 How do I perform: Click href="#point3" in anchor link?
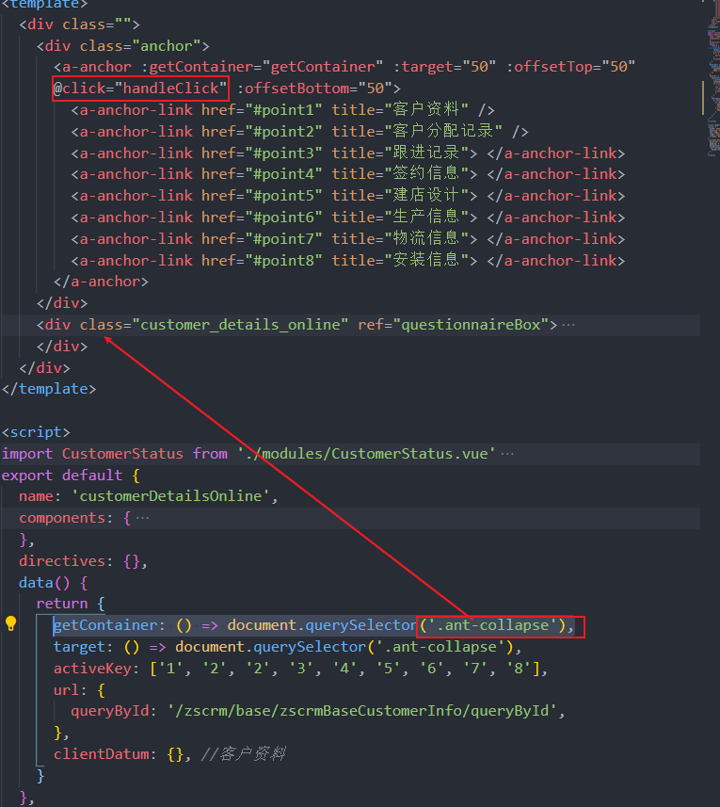click(262, 153)
